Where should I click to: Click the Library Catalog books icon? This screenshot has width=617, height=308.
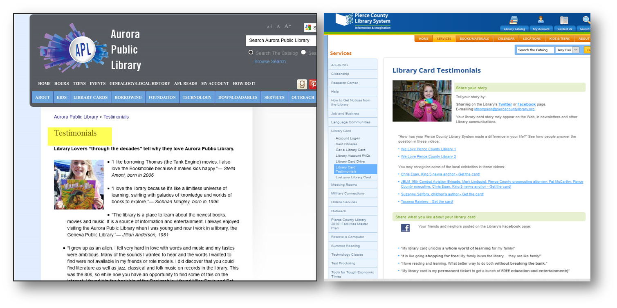point(514,20)
